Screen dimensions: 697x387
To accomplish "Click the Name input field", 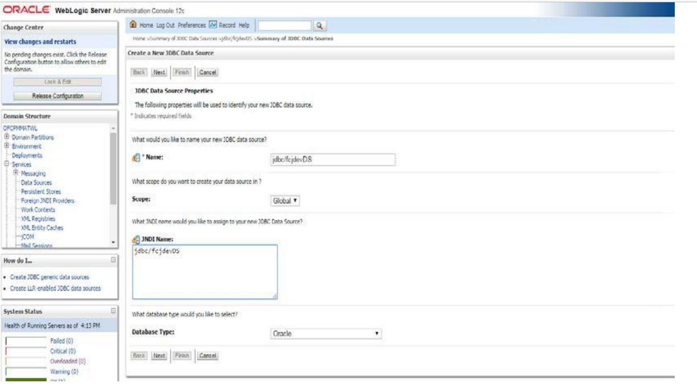I will coord(333,160).
